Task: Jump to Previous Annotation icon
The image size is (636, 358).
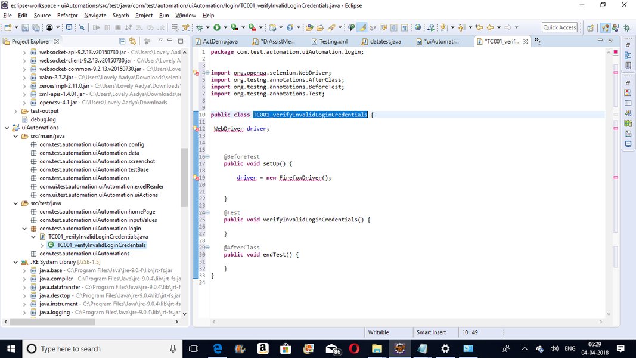Action: pyautogui.click(x=461, y=27)
